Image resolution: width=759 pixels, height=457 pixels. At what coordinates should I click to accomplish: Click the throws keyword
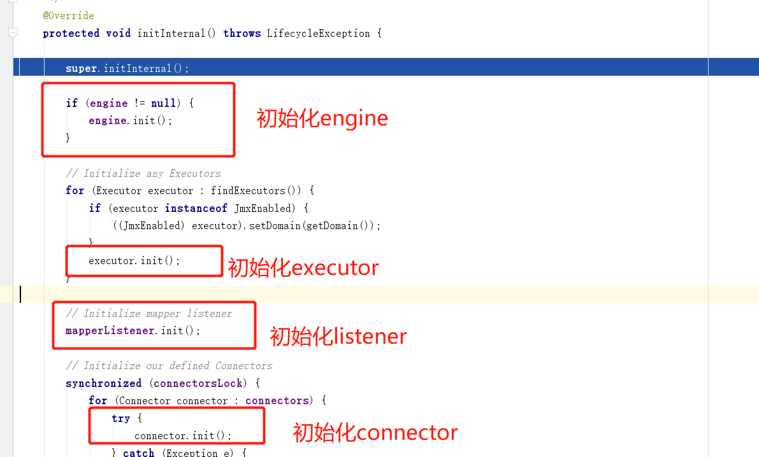click(x=242, y=33)
